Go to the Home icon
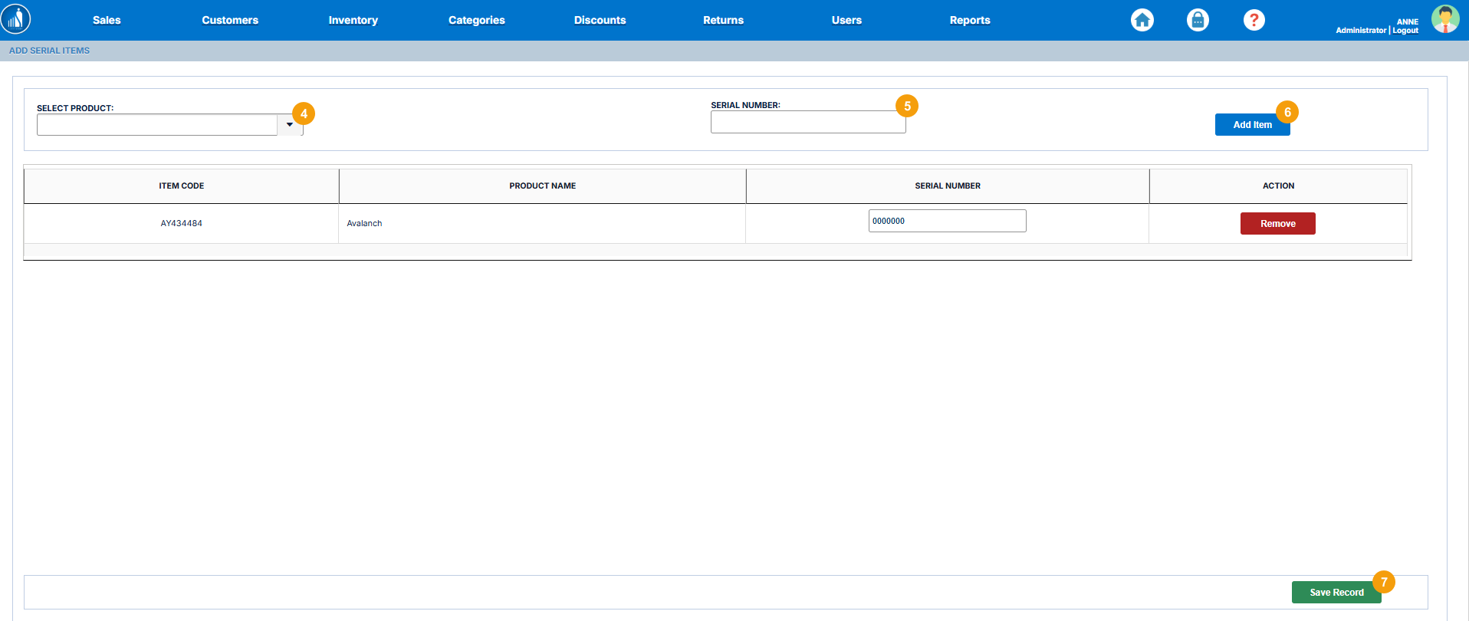The image size is (1469, 621). coord(1142,20)
